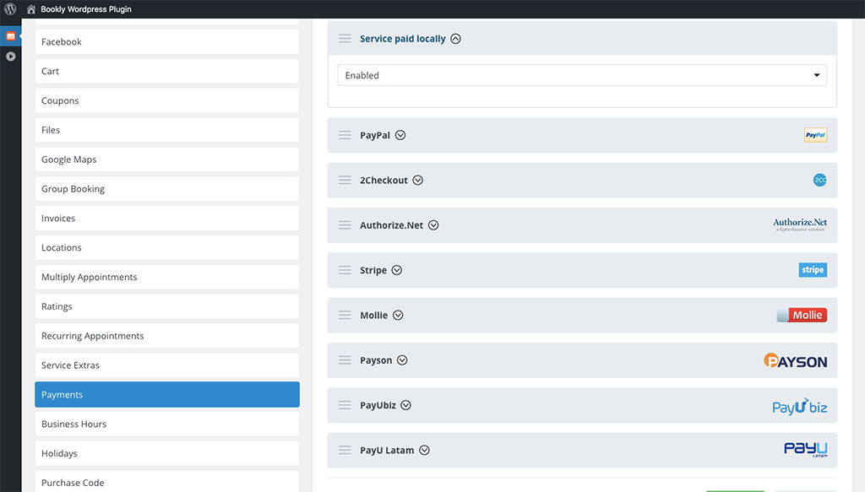Open the Enabled dropdown for local payment
Image resolution: width=865 pixels, height=492 pixels.
pos(582,75)
